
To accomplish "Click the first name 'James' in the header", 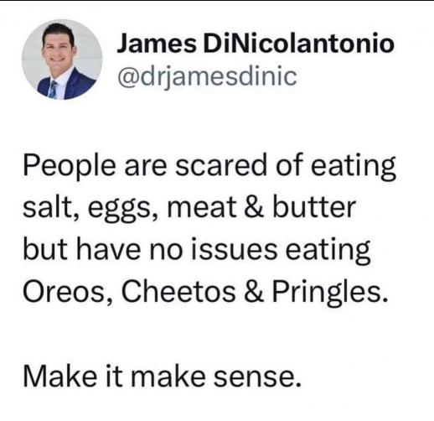I will click(157, 44).
